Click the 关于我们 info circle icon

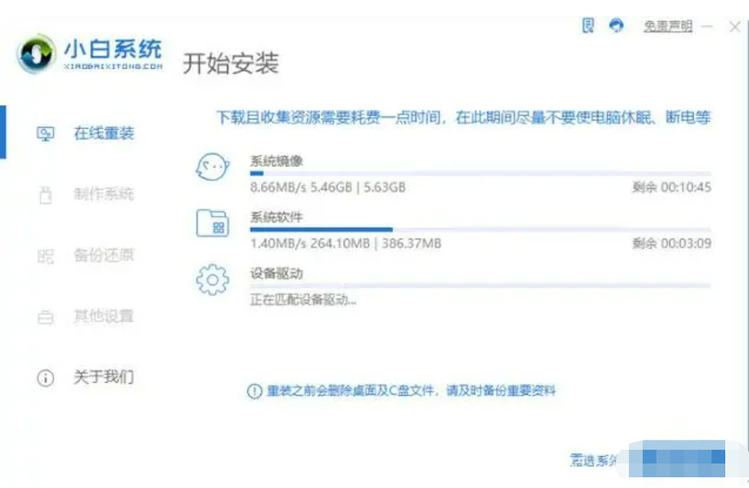click(x=45, y=378)
